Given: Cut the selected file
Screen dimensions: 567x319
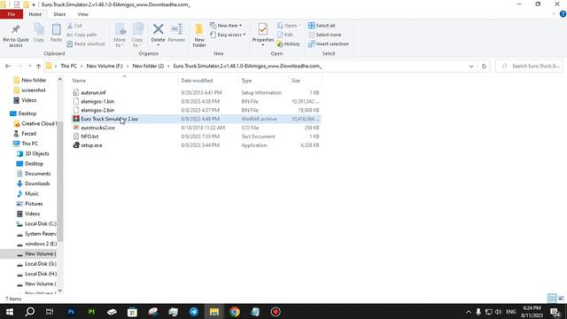Looking at the screenshot, I should 74,26.
